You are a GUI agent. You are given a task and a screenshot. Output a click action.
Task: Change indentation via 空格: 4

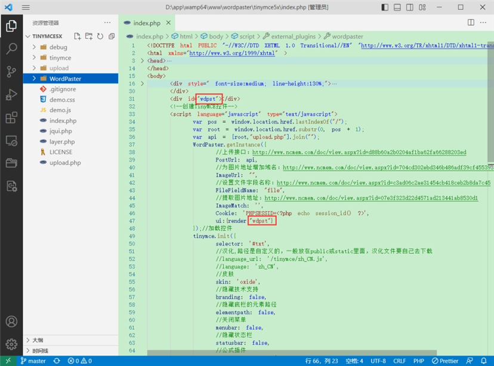[354, 361]
